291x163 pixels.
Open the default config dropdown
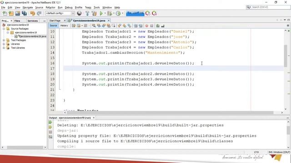click(x=60, y=13)
